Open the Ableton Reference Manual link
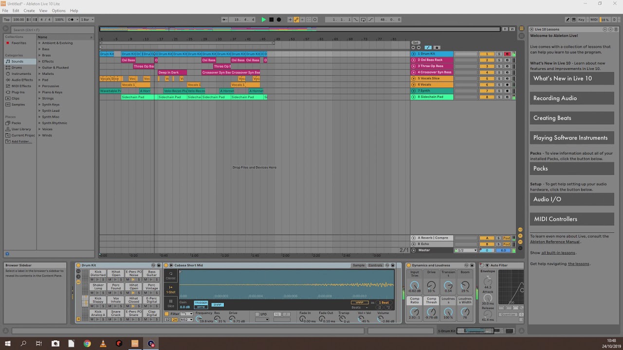The width and height of the screenshot is (623, 350). 555,242
